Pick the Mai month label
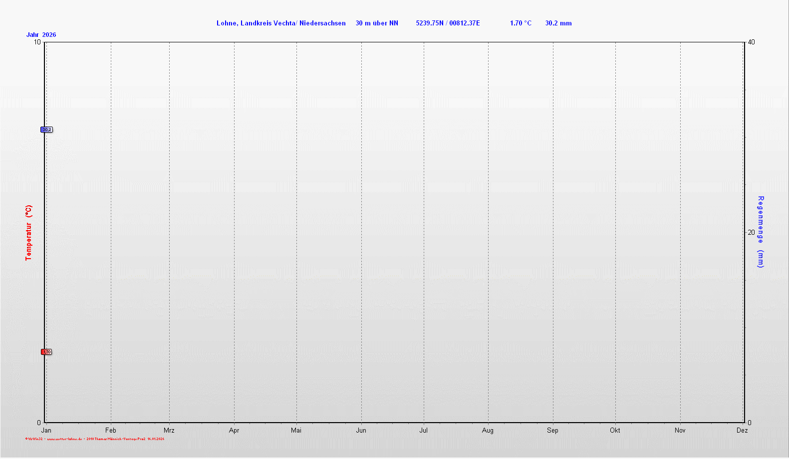 (x=296, y=430)
